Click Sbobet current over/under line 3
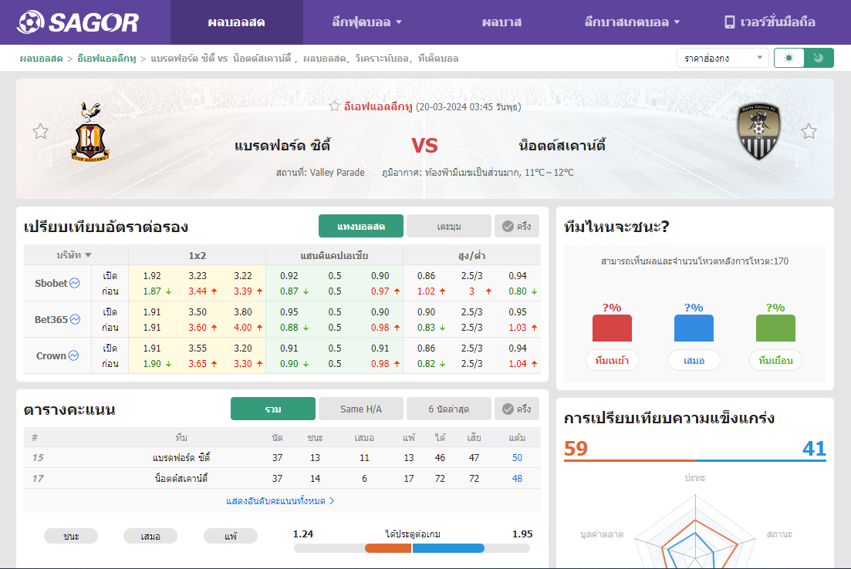This screenshot has height=569, width=851. click(471, 291)
